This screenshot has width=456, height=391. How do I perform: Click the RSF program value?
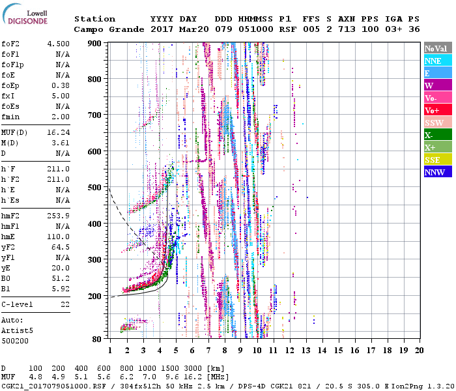click(288, 29)
